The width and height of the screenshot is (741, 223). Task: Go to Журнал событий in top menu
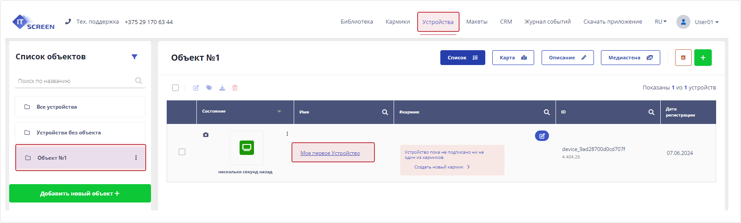[x=547, y=22]
